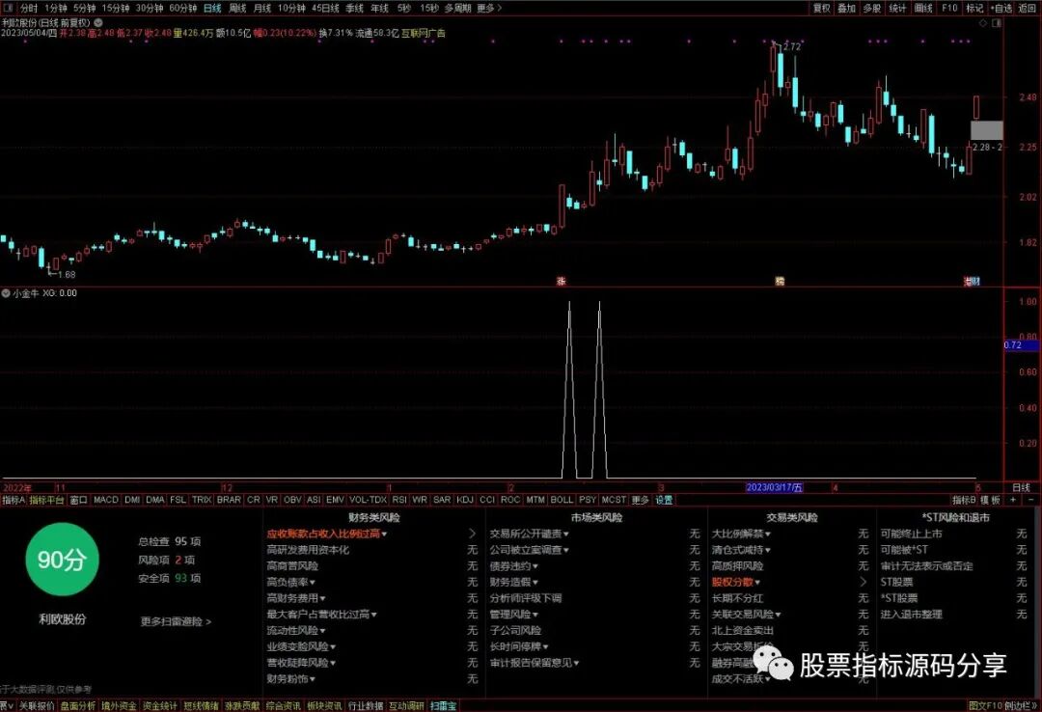Select the 90分 green score circle

(61, 560)
